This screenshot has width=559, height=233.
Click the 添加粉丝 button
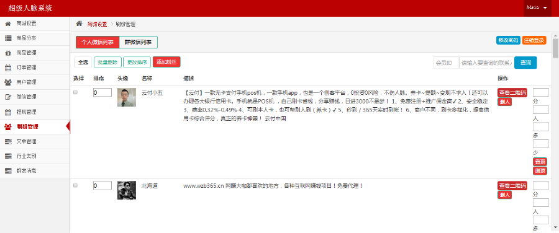click(166, 62)
